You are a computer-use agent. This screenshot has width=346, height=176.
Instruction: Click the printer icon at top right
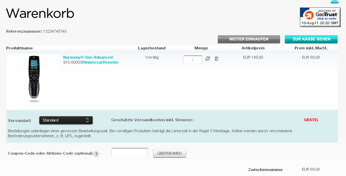click(x=335, y=1)
